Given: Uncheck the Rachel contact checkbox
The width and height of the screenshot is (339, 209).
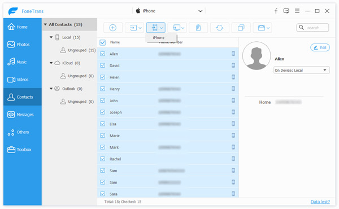Looking at the screenshot, I should 103,159.
